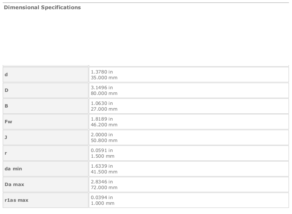Image resolution: width=292 pixels, height=214 pixels.
Task: Select the 'r1as max' row label
Action: click(x=16, y=200)
